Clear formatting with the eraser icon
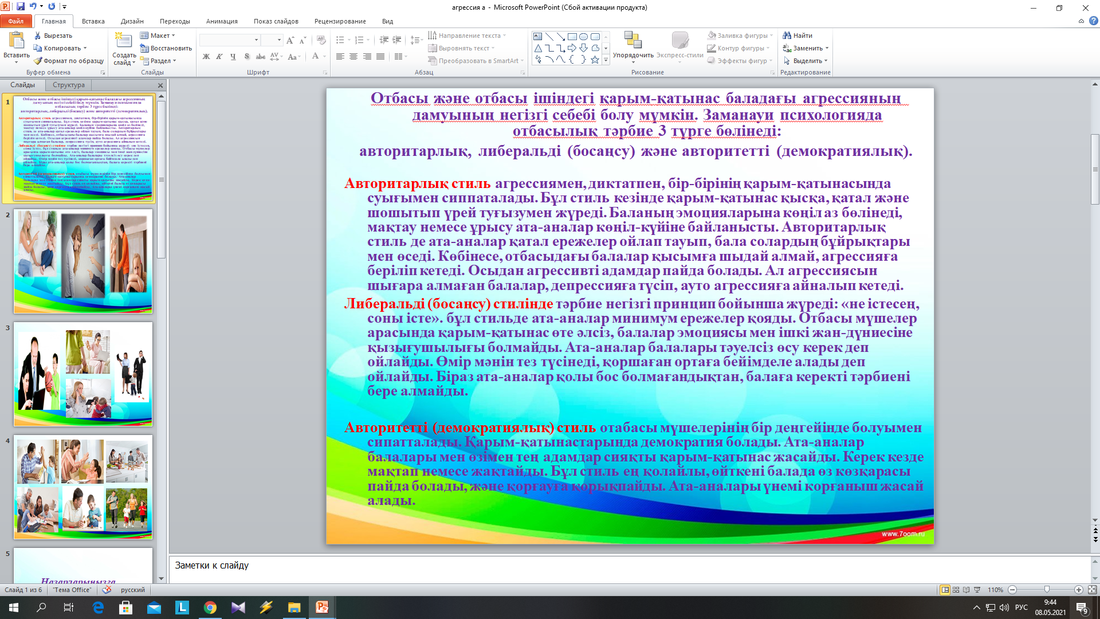This screenshot has width=1100, height=619. coord(321,40)
